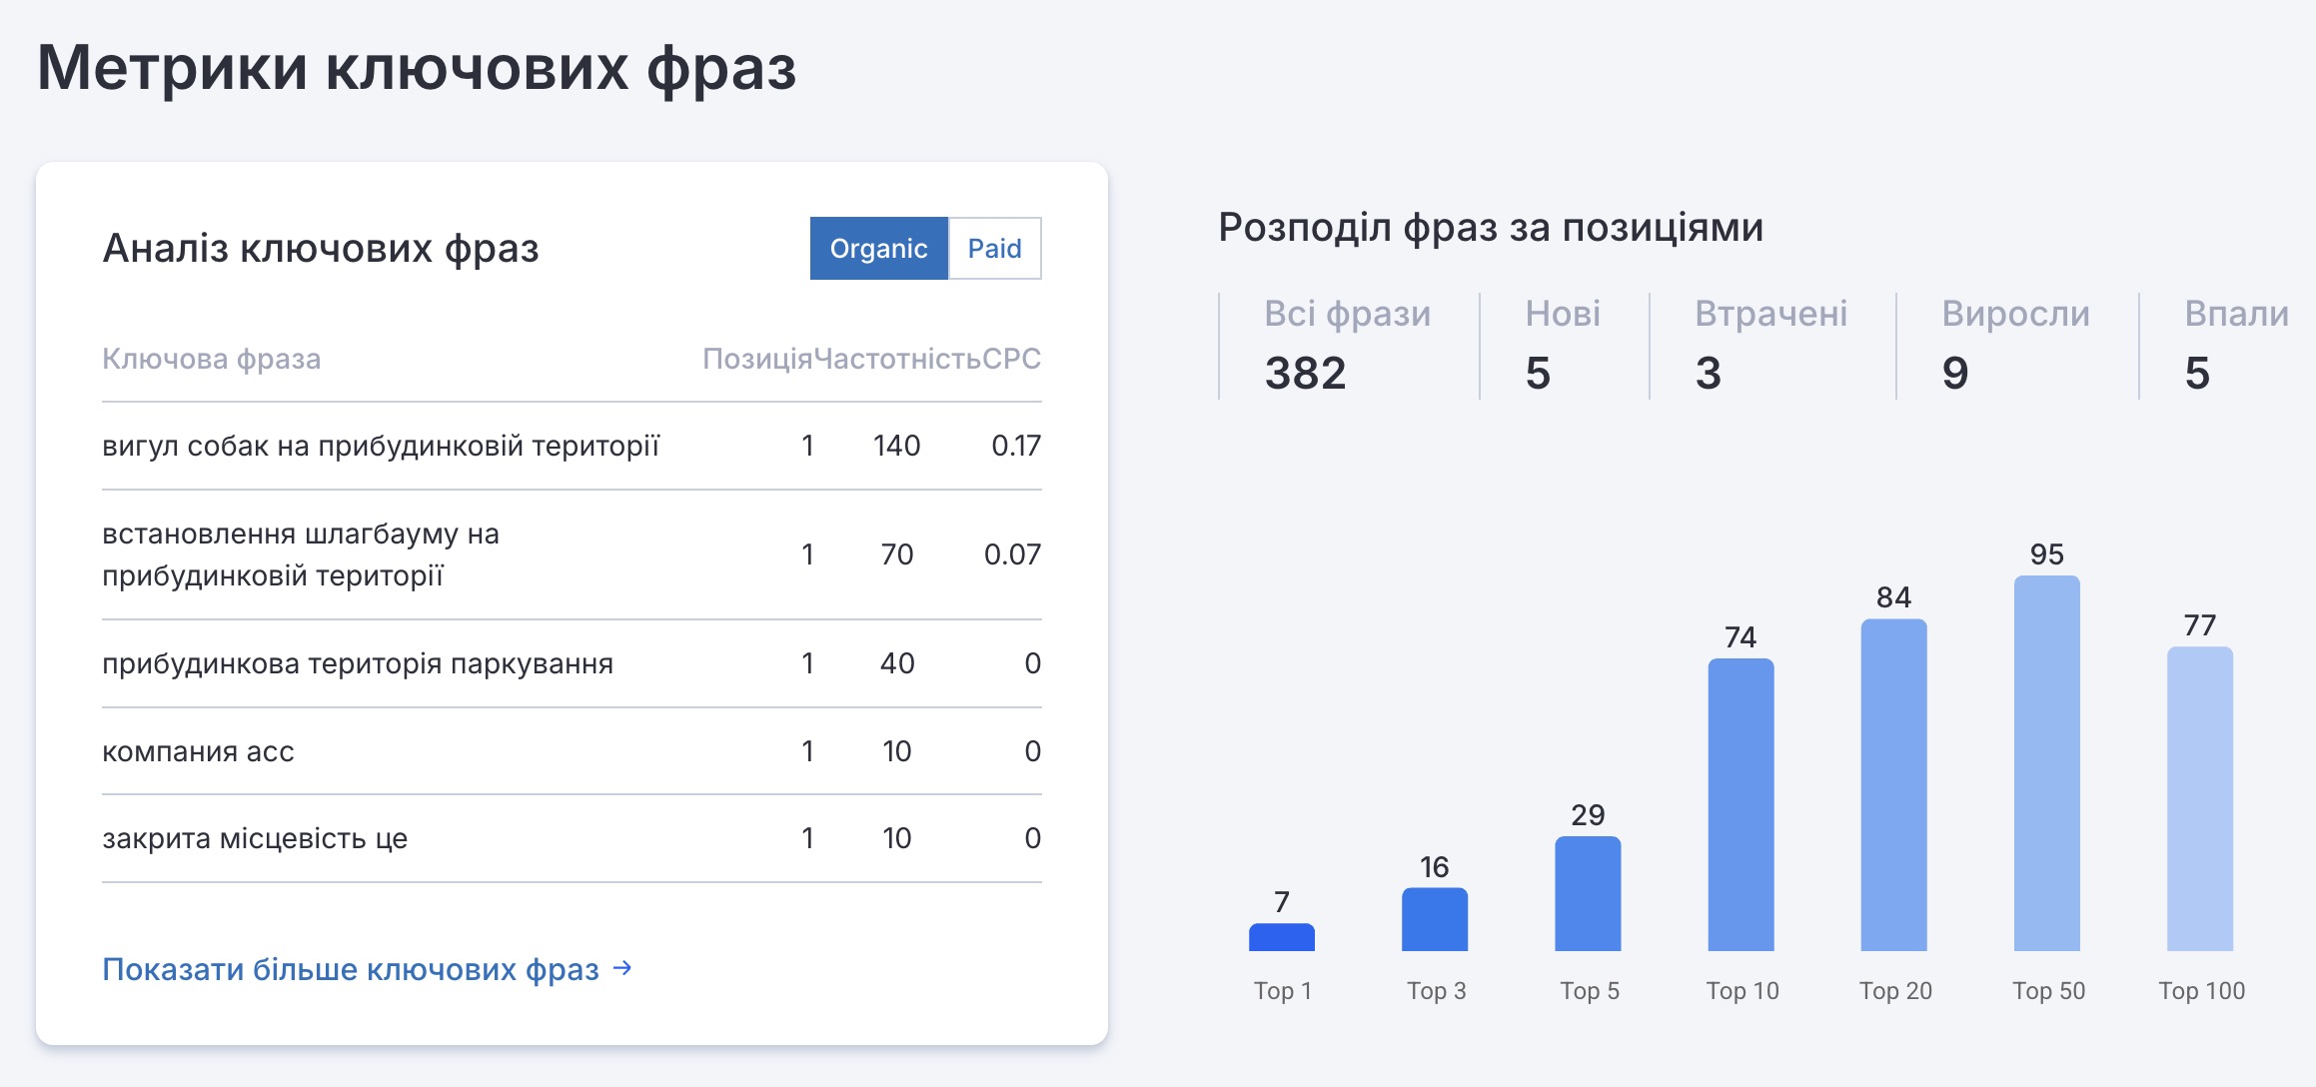Click the Top 1 bar
2316x1087 pixels.
point(1281,937)
